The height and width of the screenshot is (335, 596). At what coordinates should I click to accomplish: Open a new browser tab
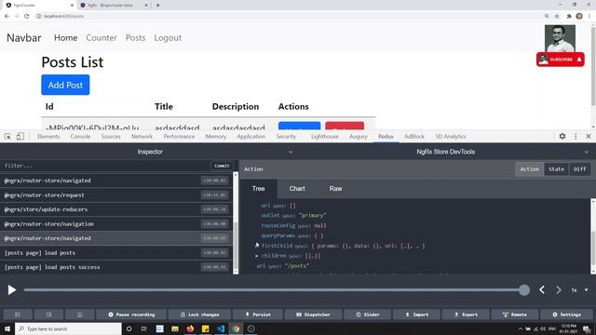pos(157,6)
